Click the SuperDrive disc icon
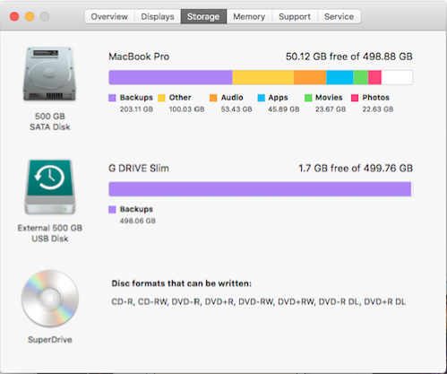 tap(50, 298)
